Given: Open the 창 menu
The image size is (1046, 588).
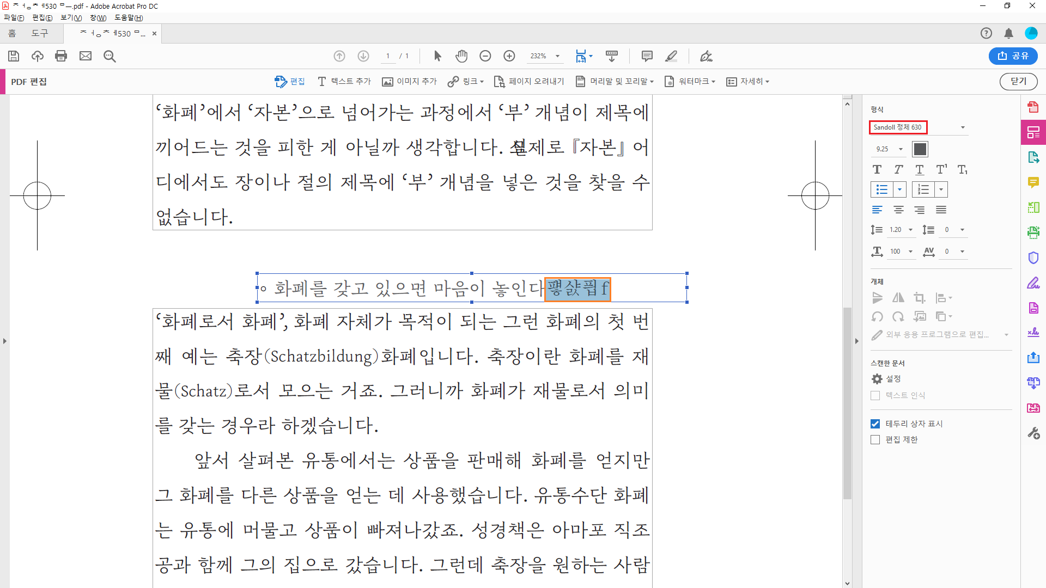Looking at the screenshot, I should click(x=98, y=18).
